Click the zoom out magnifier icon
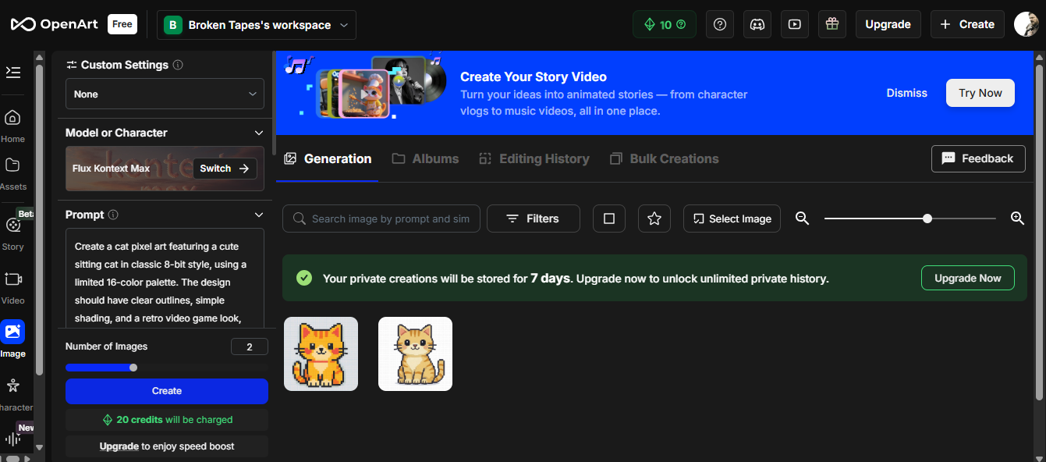 tap(802, 219)
